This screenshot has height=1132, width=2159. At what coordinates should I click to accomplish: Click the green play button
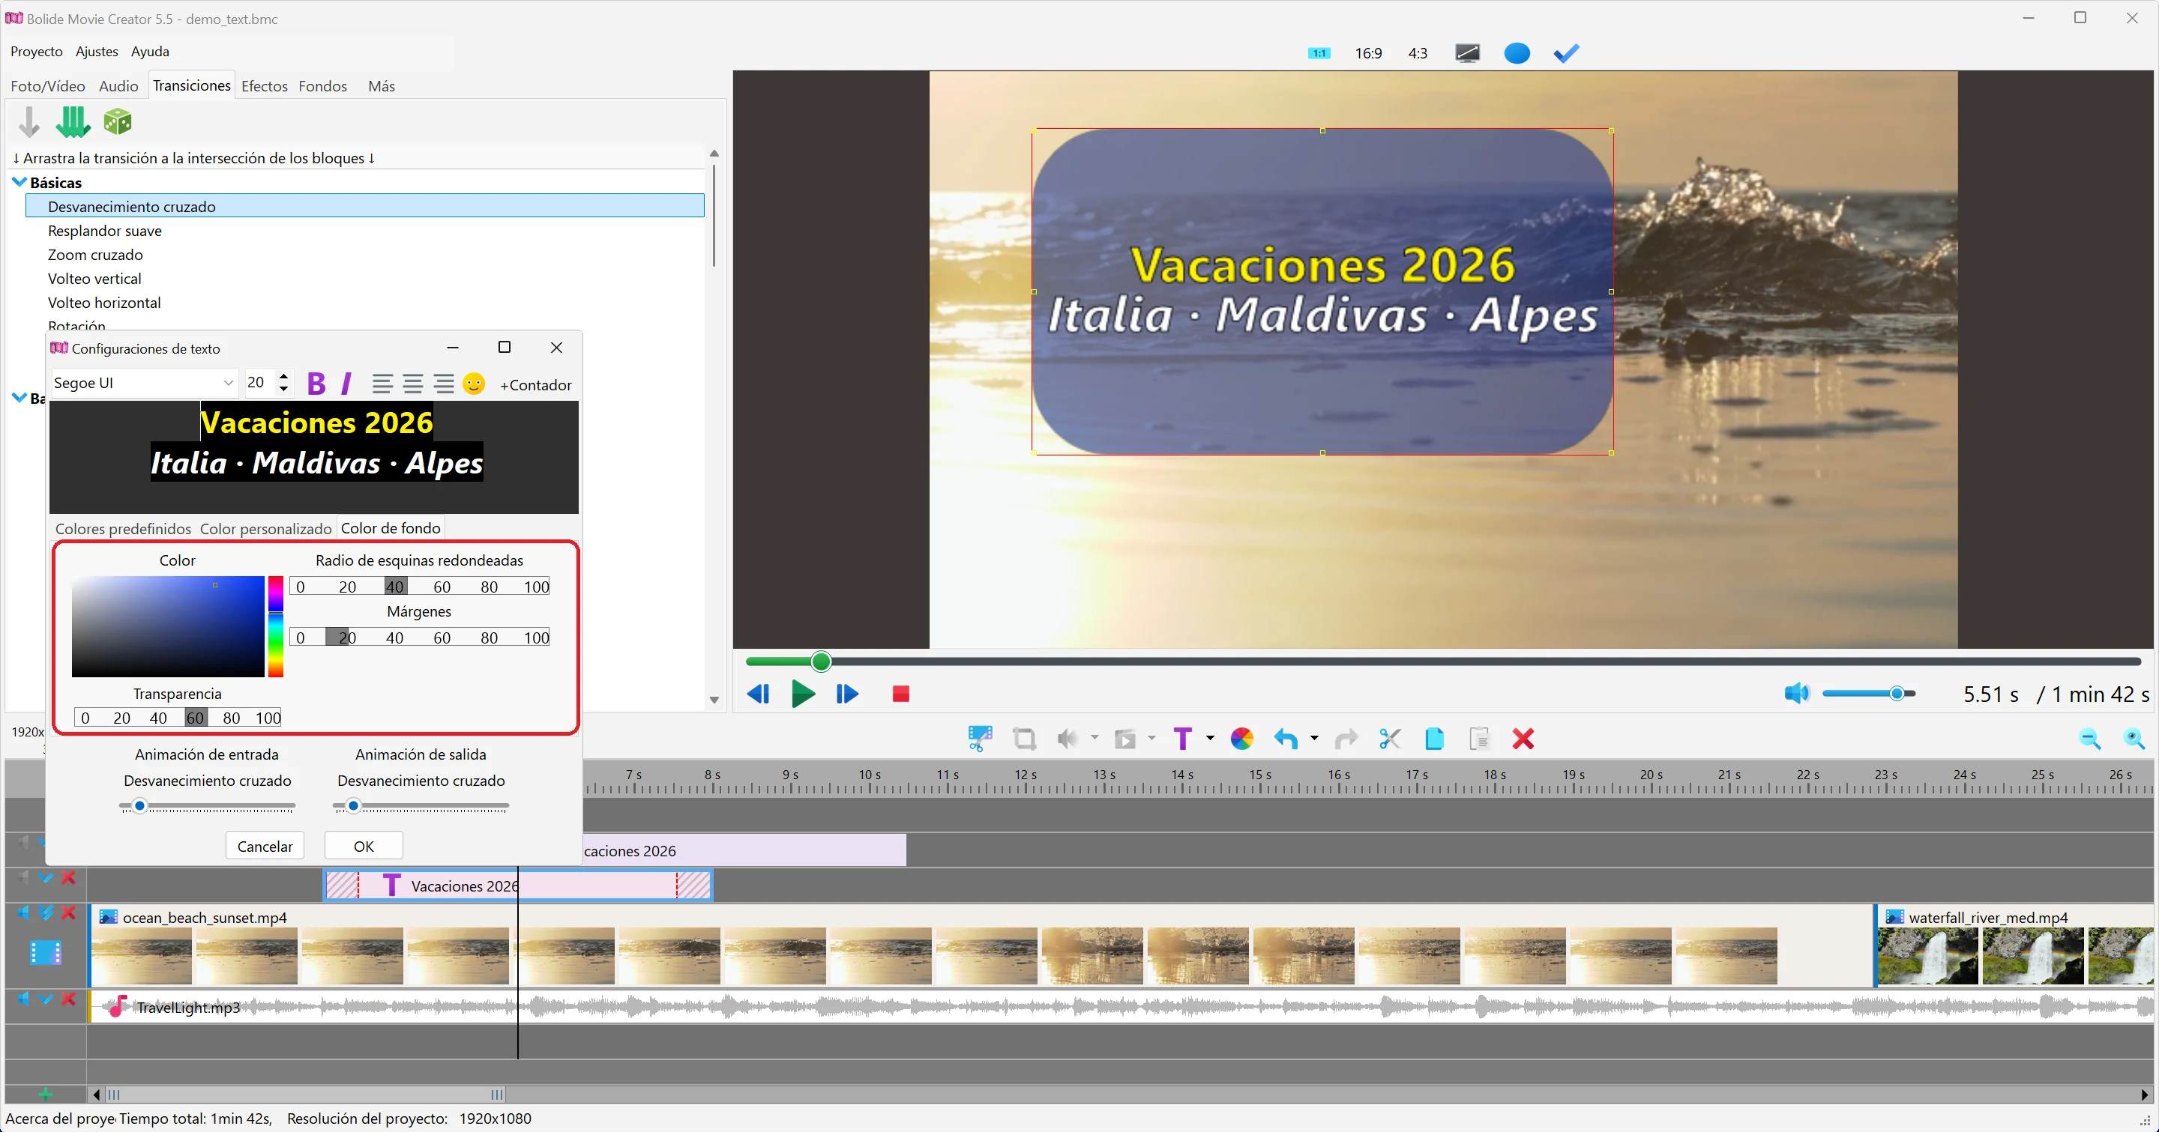803,694
